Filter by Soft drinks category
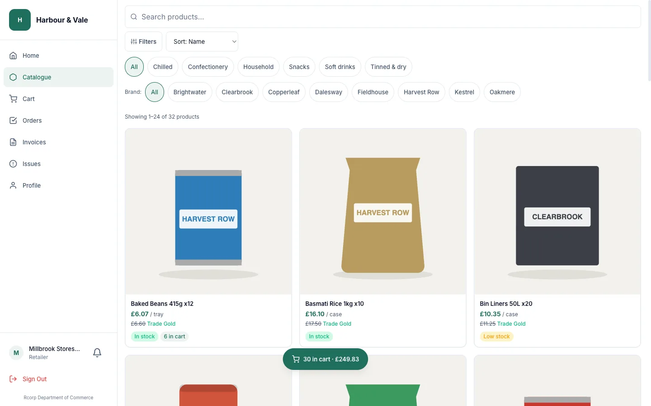Image resolution: width=651 pixels, height=406 pixels. 340,67
